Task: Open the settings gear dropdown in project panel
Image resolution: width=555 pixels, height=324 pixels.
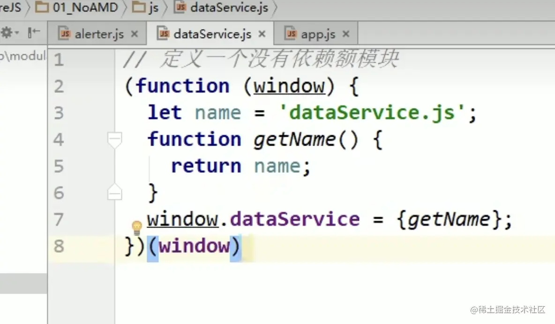Action: click(x=9, y=33)
